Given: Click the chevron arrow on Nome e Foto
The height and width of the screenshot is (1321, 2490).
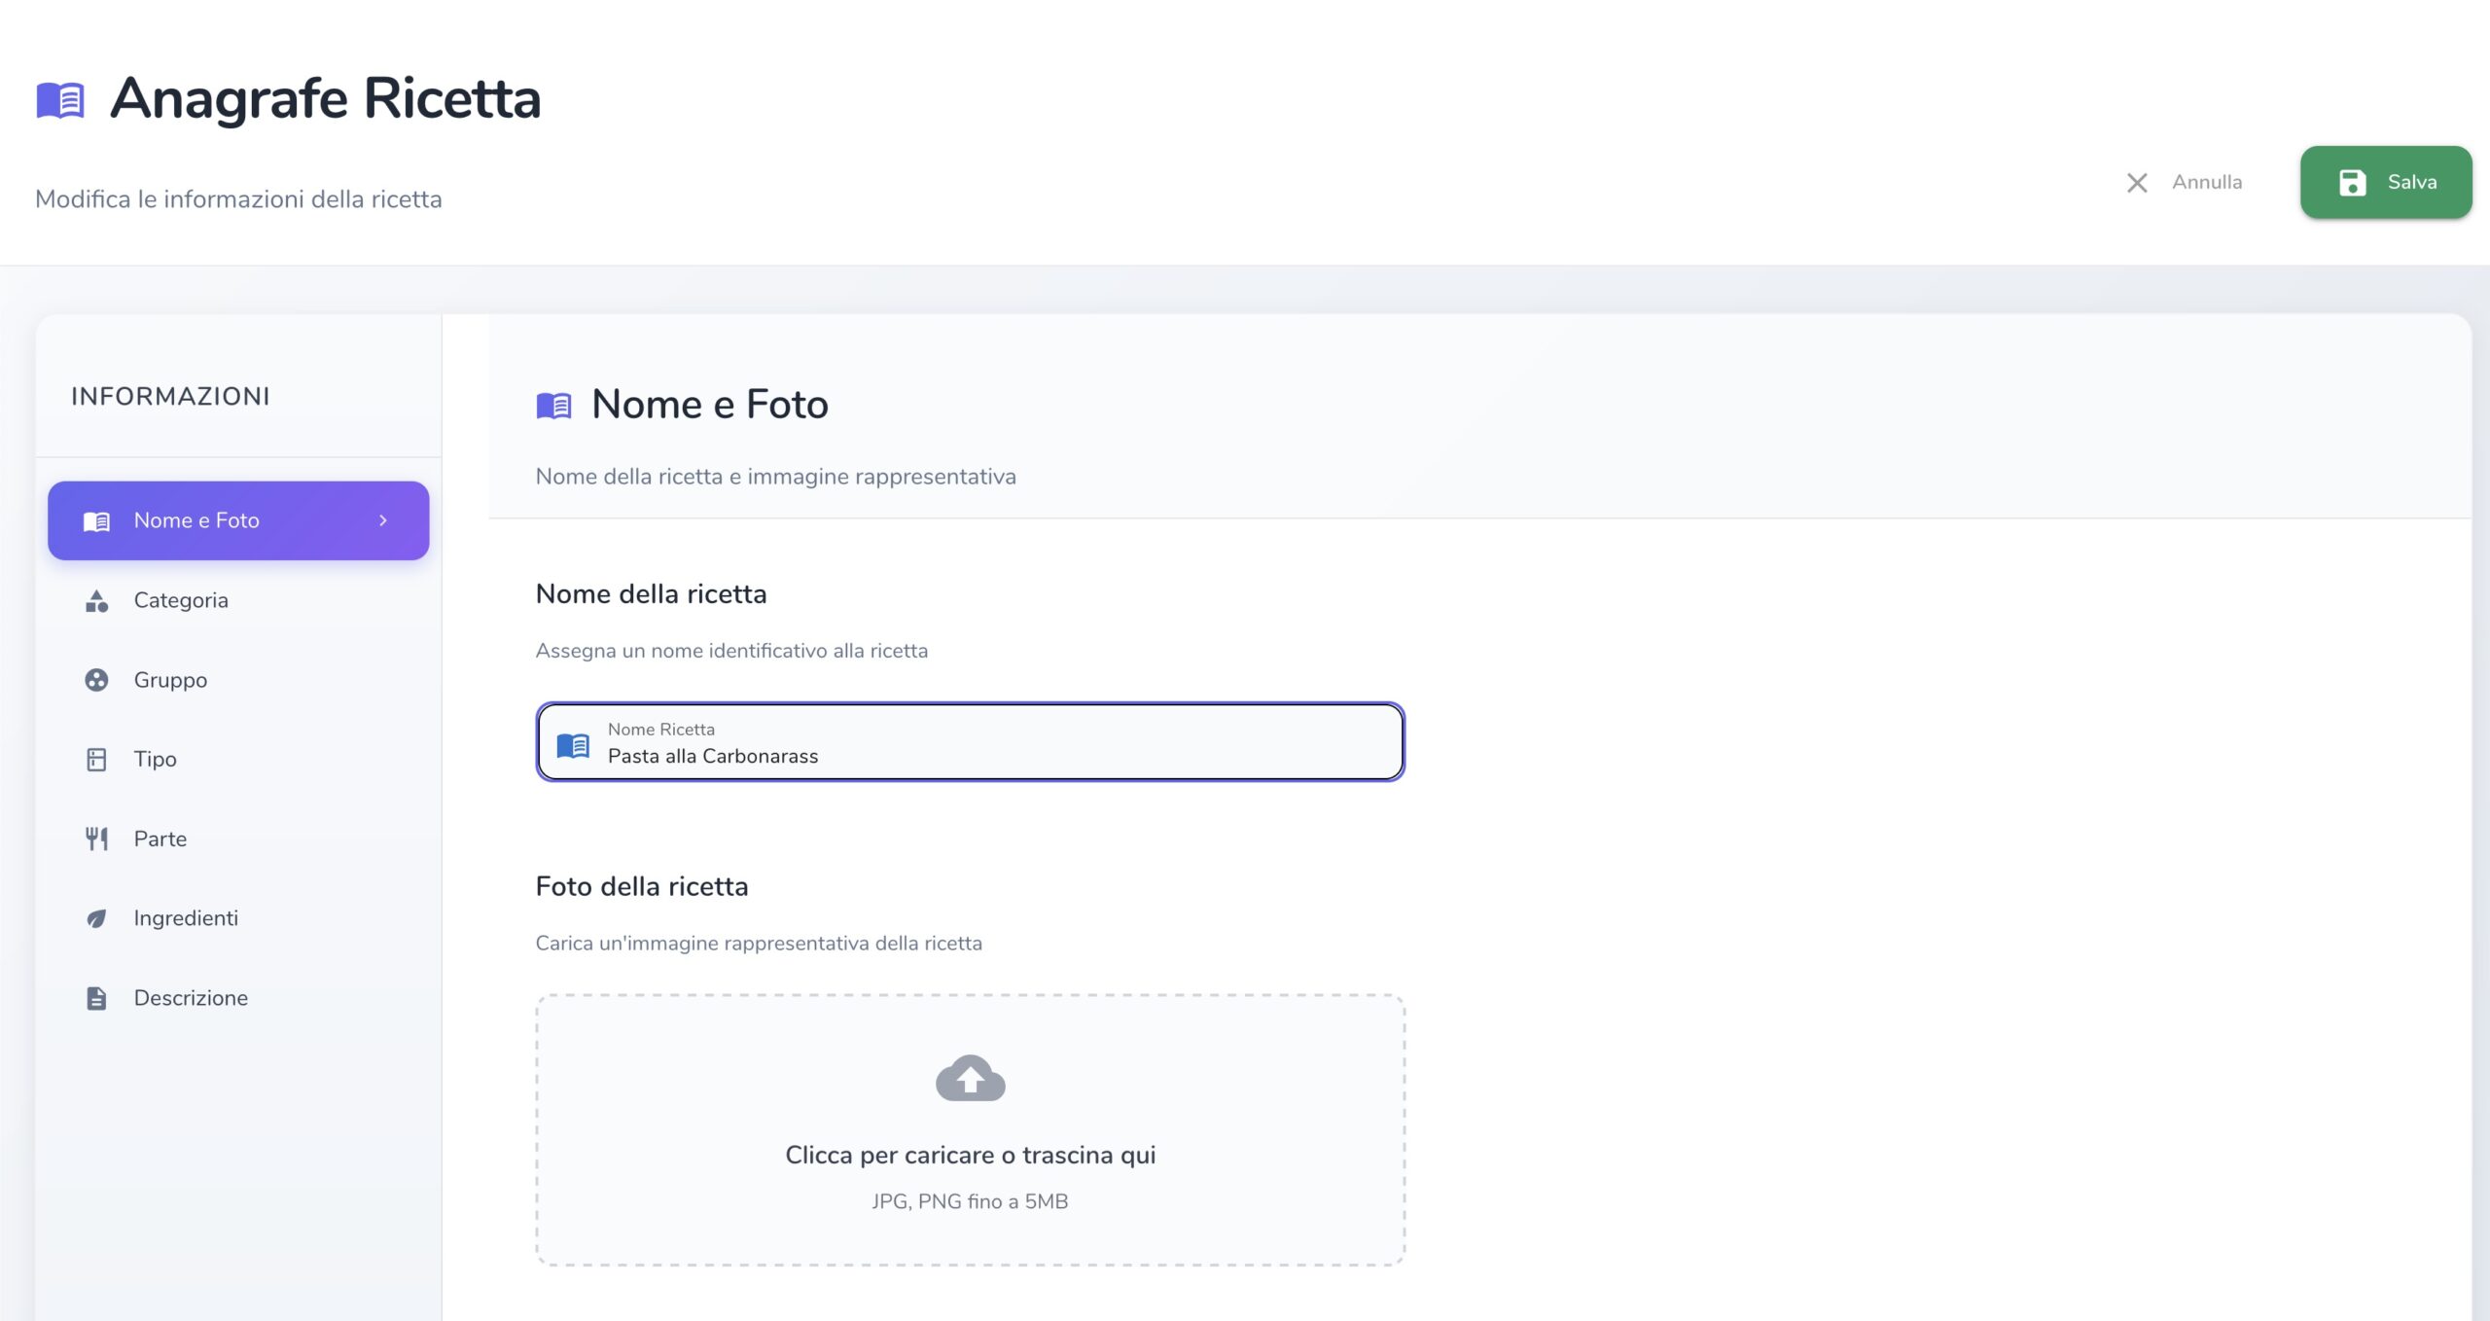Looking at the screenshot, I should (383, 520).
